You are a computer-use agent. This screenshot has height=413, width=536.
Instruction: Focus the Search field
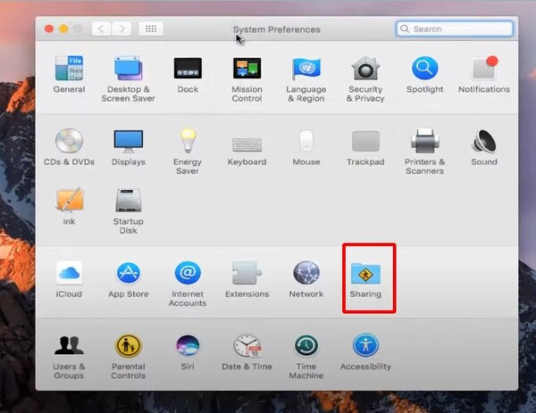pos(455,29)
